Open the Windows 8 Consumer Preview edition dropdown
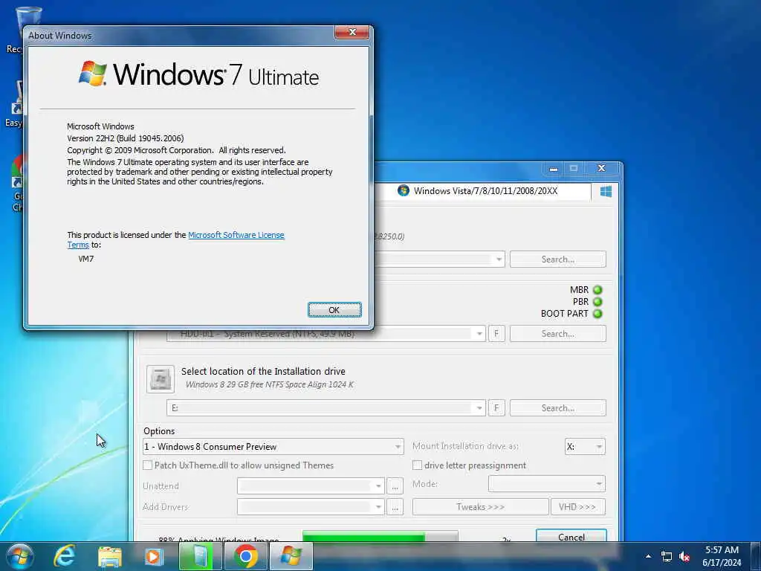761x571 pixels. tap(273, 447)
